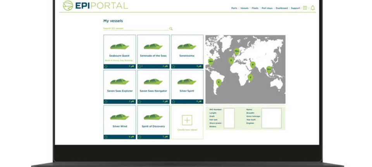Screen dimensions: 372x167
Task: Select the South America map pin
Action: click(x=219, y=82)
